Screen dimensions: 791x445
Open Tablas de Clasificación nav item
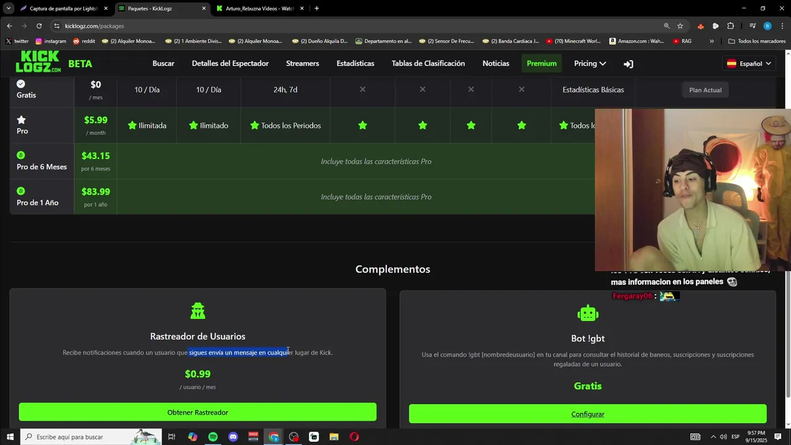pos(428,64)
